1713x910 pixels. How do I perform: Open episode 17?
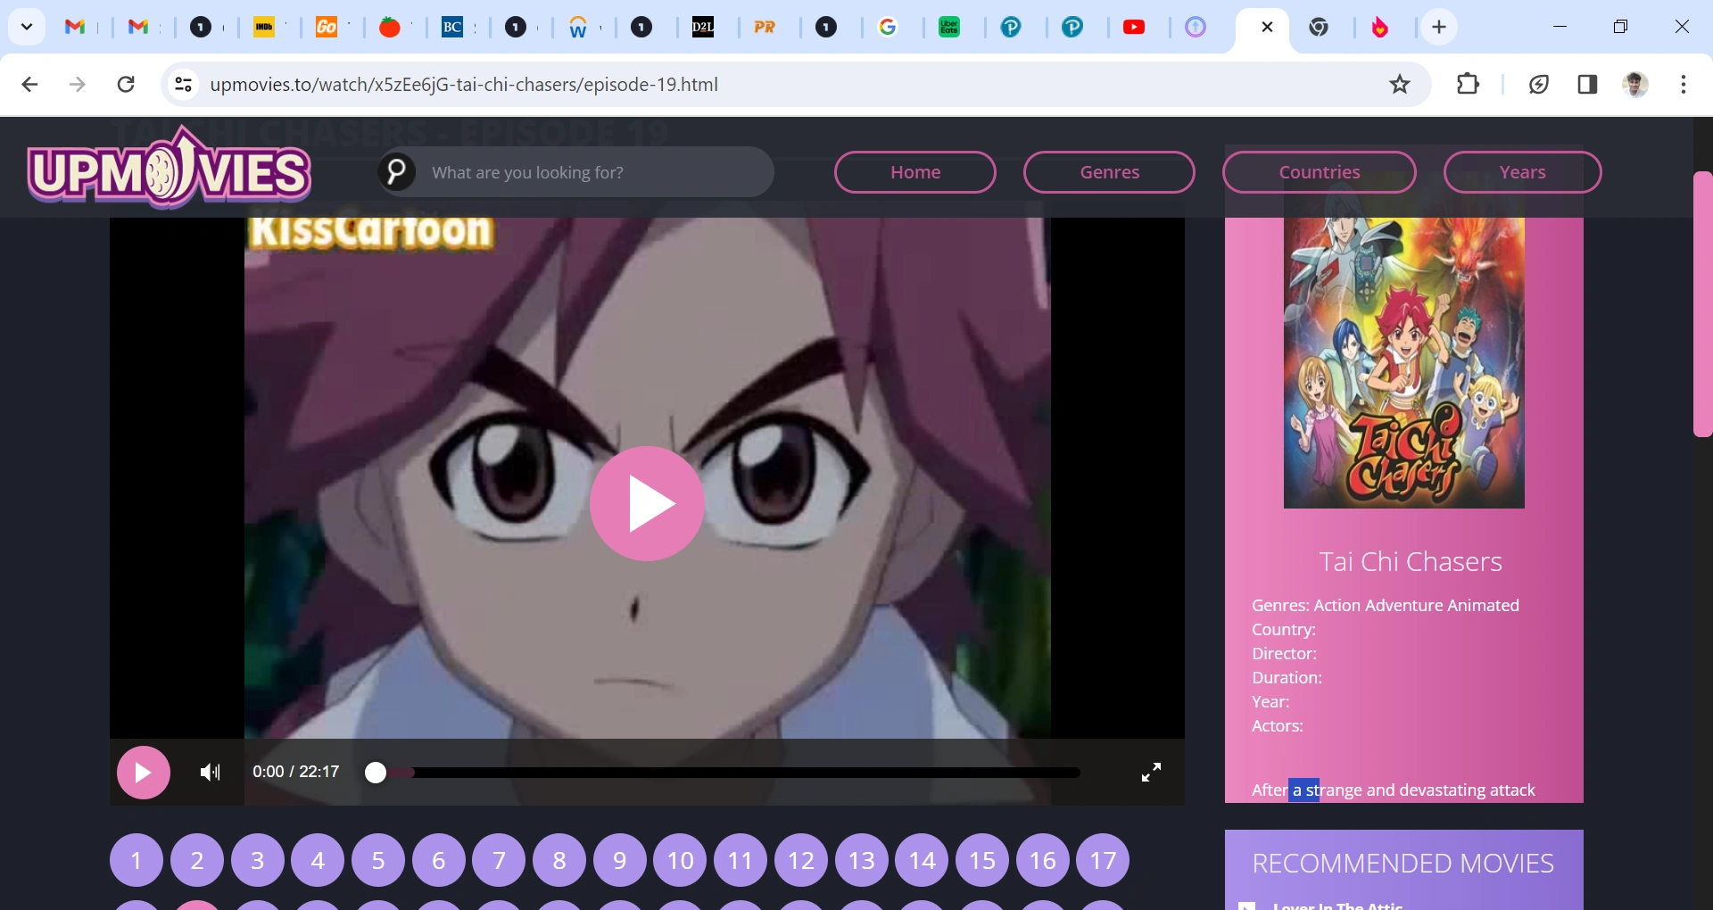click(x=1103, y=860)
